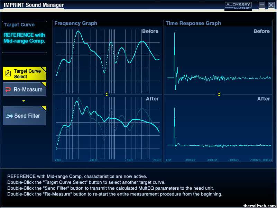
Task: Click the Before time response impulse spike
Action: tap(175, 53)
